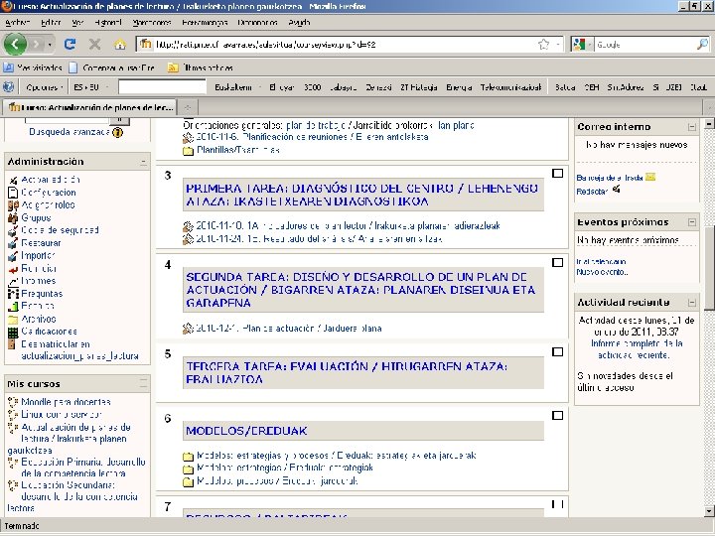Click the search magnifier icon
The width and height of the screenshot is (715, 536).
[x=703, y=45]
